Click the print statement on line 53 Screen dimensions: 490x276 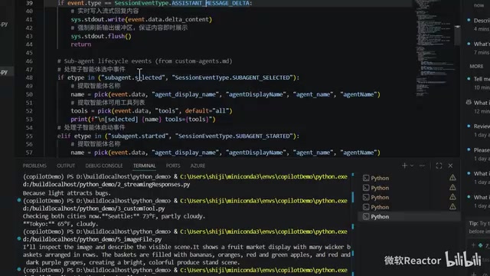click(143, 120)
